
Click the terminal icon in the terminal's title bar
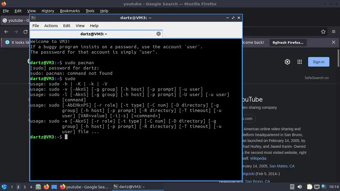click(x=33, y=18)
